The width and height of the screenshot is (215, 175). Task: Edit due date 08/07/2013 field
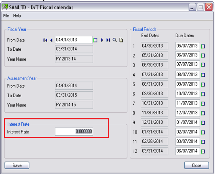pyautogui.click(x=188, y=75)
